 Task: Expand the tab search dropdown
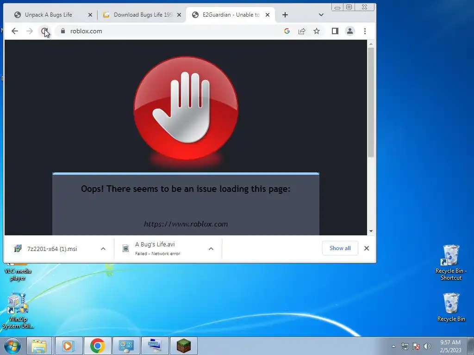(321, 15)
